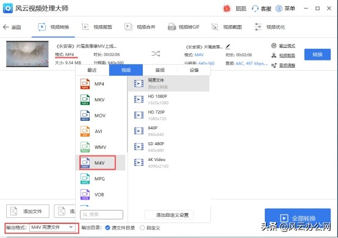
Task: Click output 格式 M4V value
Action: coord(199,55)
